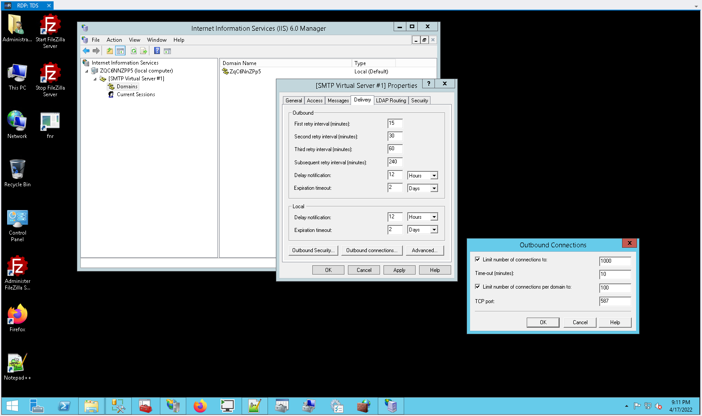Select the Firefox desktop icon
The image size is (702, 416).
pos(18,318)
